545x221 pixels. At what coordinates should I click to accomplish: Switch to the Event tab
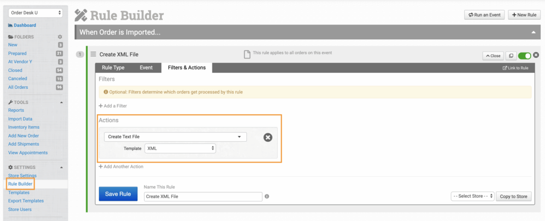click(146, 67)
